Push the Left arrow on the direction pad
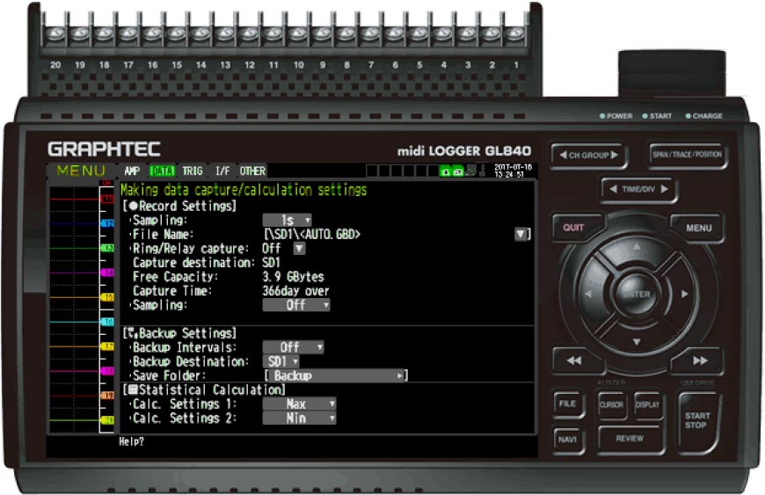Screen dimensions: 765x495 588,294
